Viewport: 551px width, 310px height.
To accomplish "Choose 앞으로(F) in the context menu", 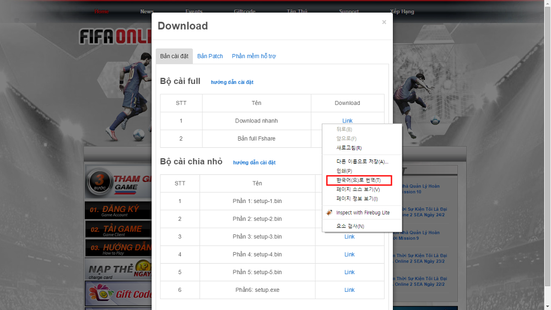I will (362, 138).
